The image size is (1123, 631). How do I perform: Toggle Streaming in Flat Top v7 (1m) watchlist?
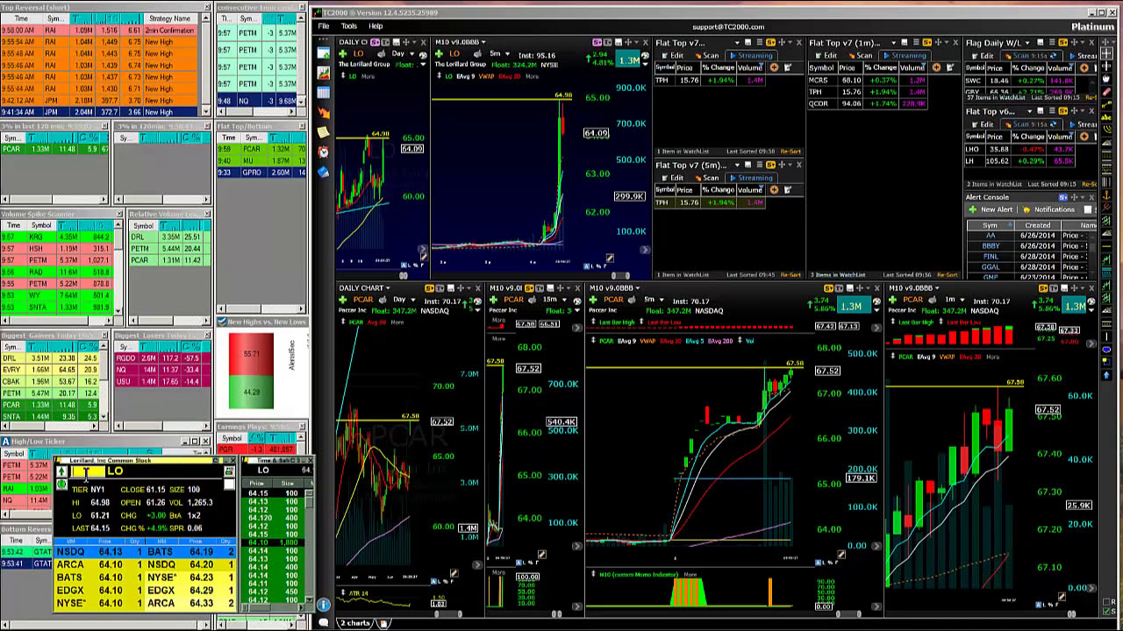[x=904, y=55]
